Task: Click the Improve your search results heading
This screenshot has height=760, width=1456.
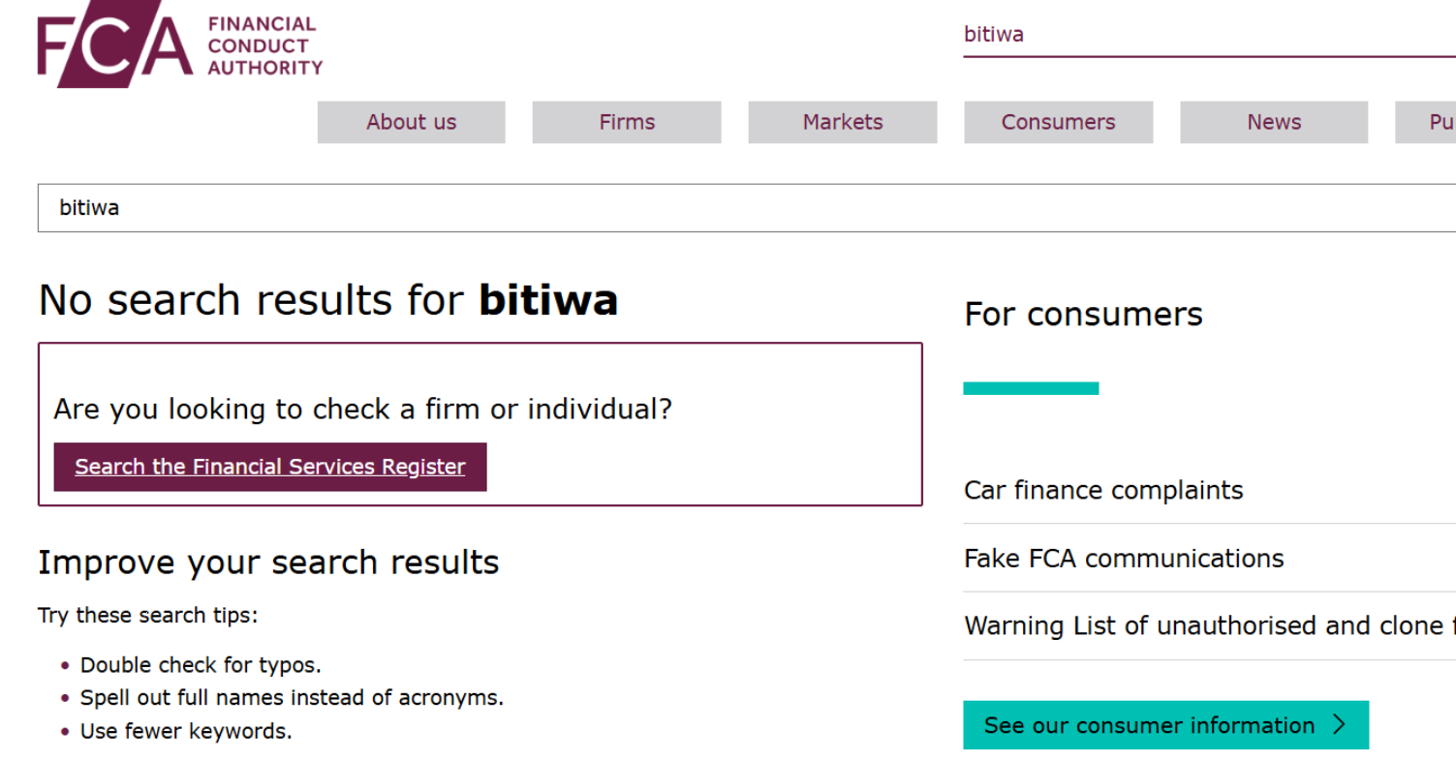Action: point(268,562)
